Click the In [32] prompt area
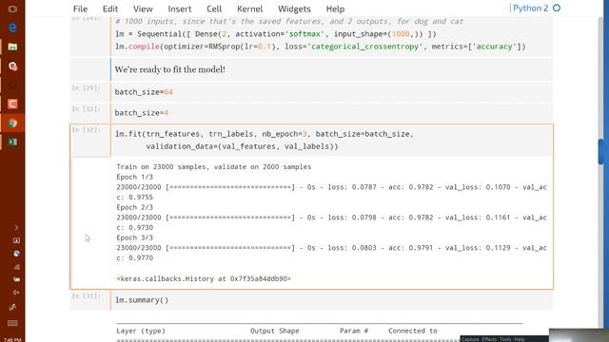The height and width of the screenshot is (342, 609). pos(86,130)
